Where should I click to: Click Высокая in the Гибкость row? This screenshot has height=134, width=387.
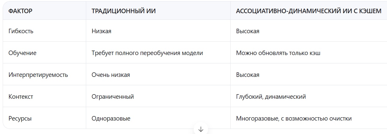click(248, 31)
